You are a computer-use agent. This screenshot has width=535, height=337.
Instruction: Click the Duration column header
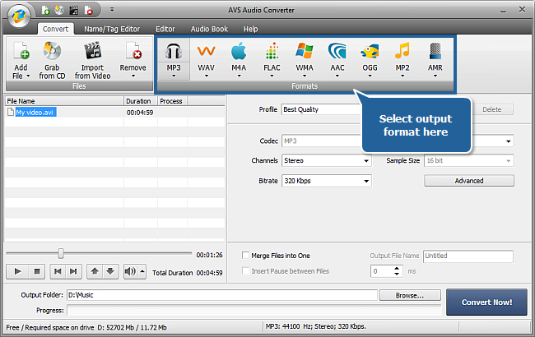[x=140, y=101]
